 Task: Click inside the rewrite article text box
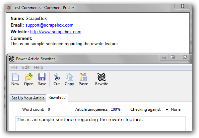click(101, 124)
